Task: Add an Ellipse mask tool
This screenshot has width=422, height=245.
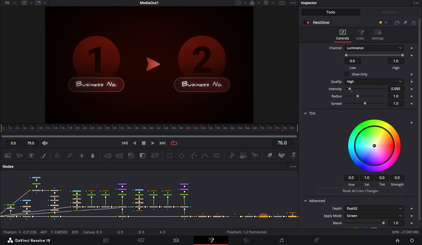Action: click(181, 155)
